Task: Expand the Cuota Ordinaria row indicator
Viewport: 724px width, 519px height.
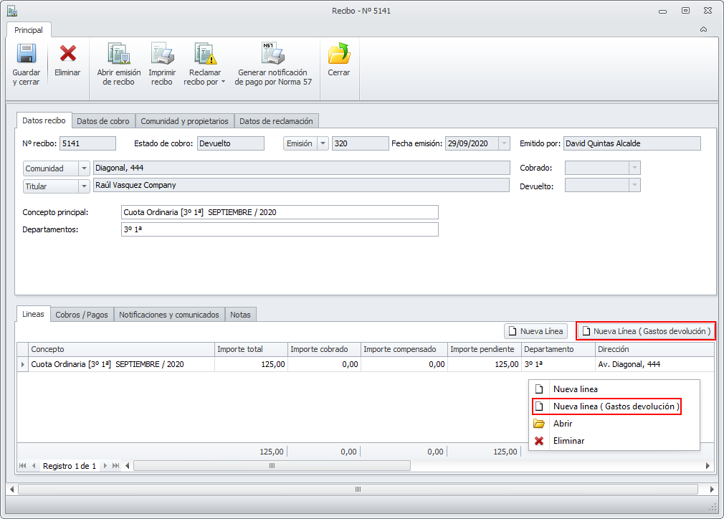Action: pos(23,364)
